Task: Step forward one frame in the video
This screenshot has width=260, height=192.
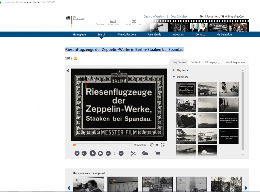Action: coord(100,153)
